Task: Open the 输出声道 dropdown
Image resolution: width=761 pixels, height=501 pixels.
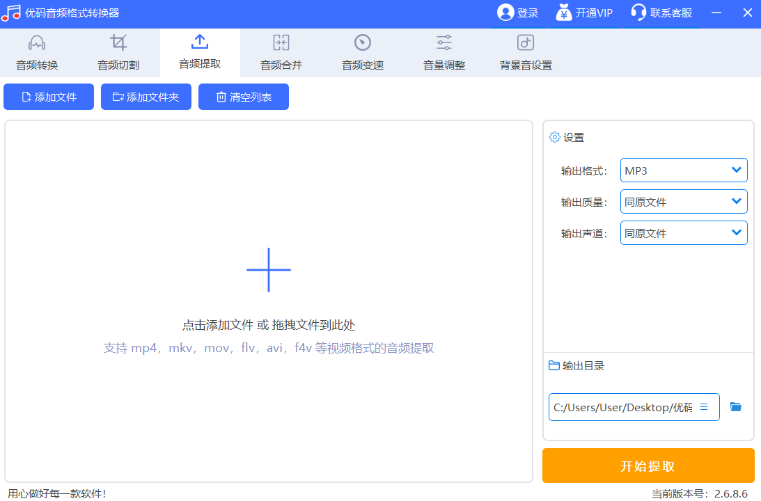Action: click(683, 232)
